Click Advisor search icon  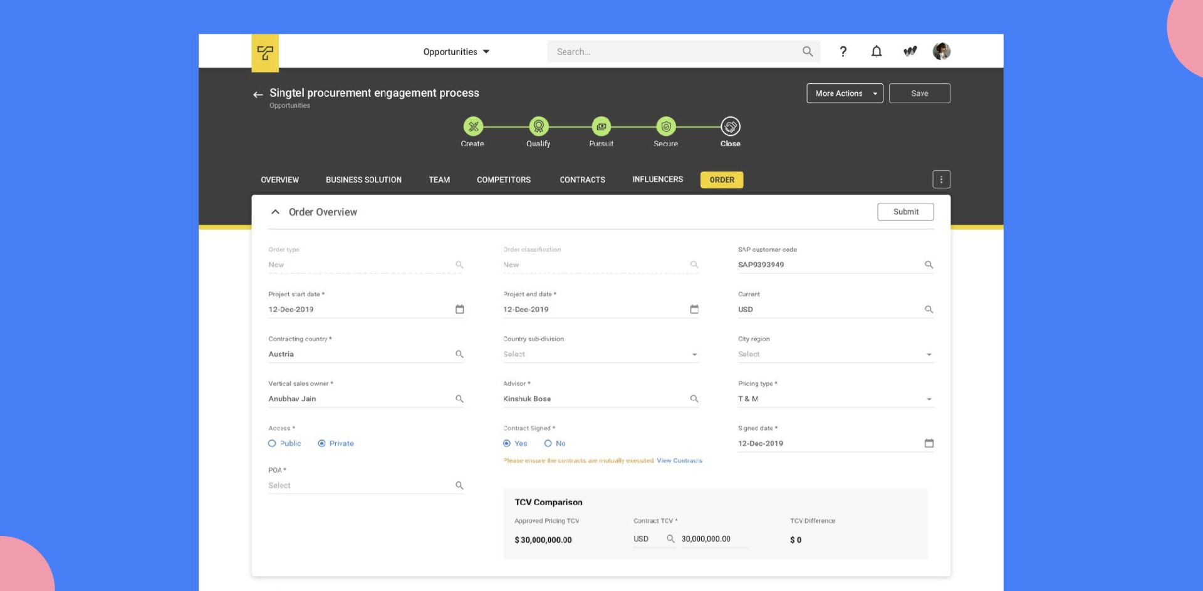(694, 399)
